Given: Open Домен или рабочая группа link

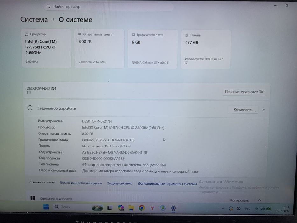Looking at the screenshot, I should click(81, 183).
